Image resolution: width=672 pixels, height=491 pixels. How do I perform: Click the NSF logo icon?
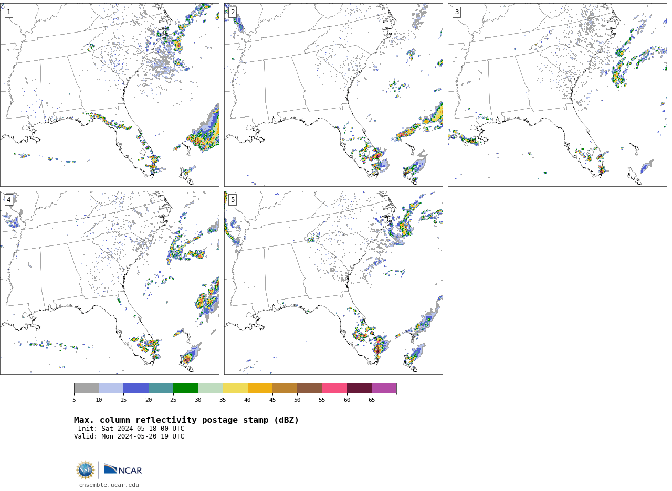pyautogui.click(x=86, y=470)
